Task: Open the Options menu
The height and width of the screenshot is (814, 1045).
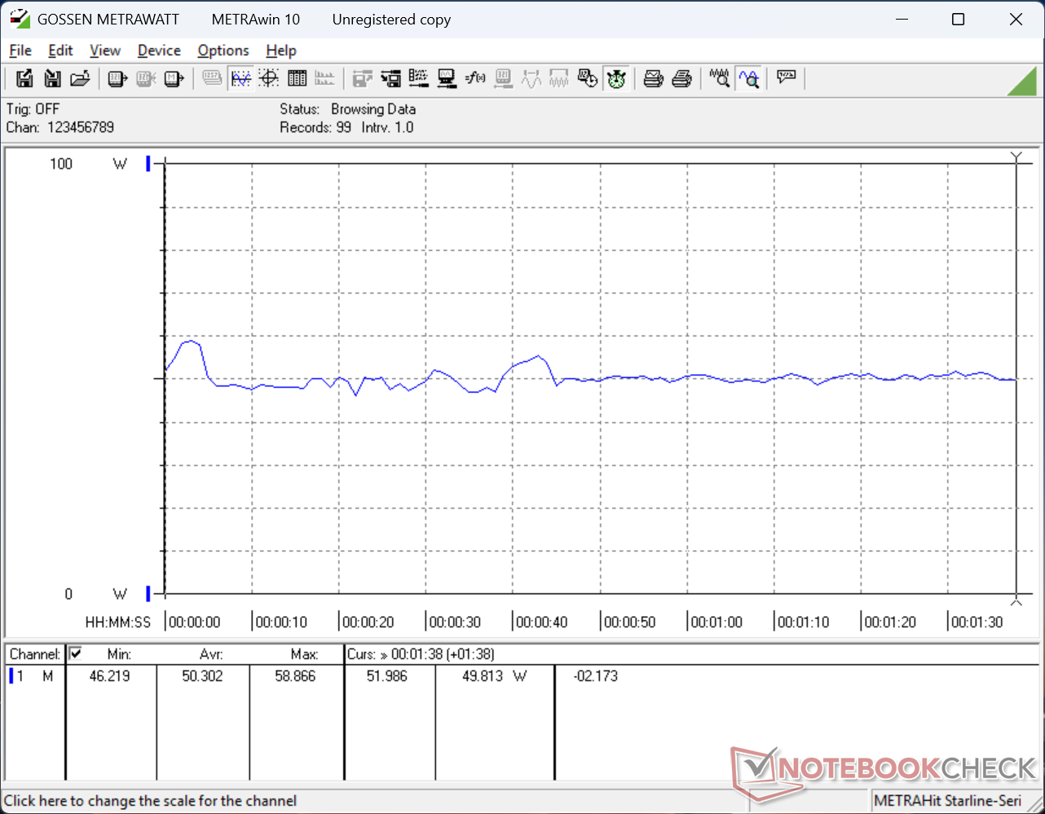Action: point(223,51)
